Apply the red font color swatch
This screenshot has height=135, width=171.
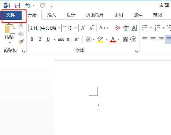pos(113,39)
